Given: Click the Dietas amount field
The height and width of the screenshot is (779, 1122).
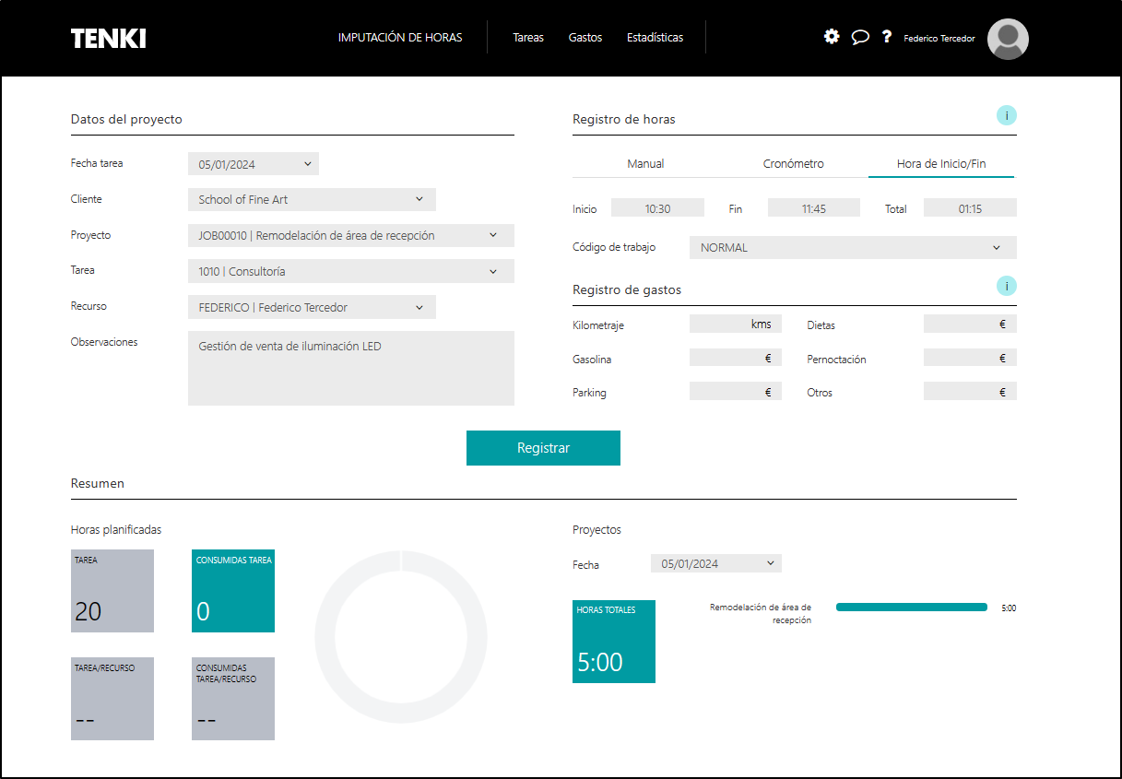Looking at the screenshot, I should (970, 324).
